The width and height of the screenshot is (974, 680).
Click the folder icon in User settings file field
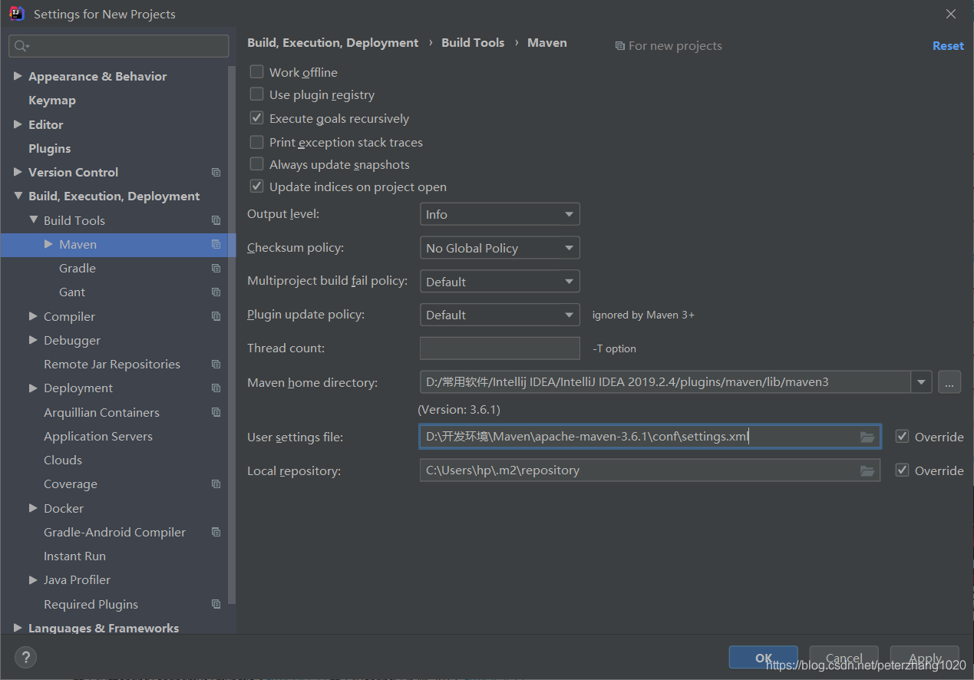[867, 437]
